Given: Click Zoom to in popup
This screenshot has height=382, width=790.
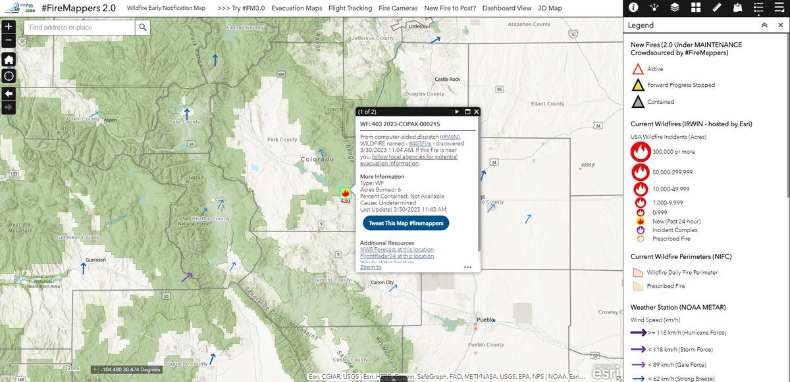Looking at the screenshot, I should (x=371, y=268).
